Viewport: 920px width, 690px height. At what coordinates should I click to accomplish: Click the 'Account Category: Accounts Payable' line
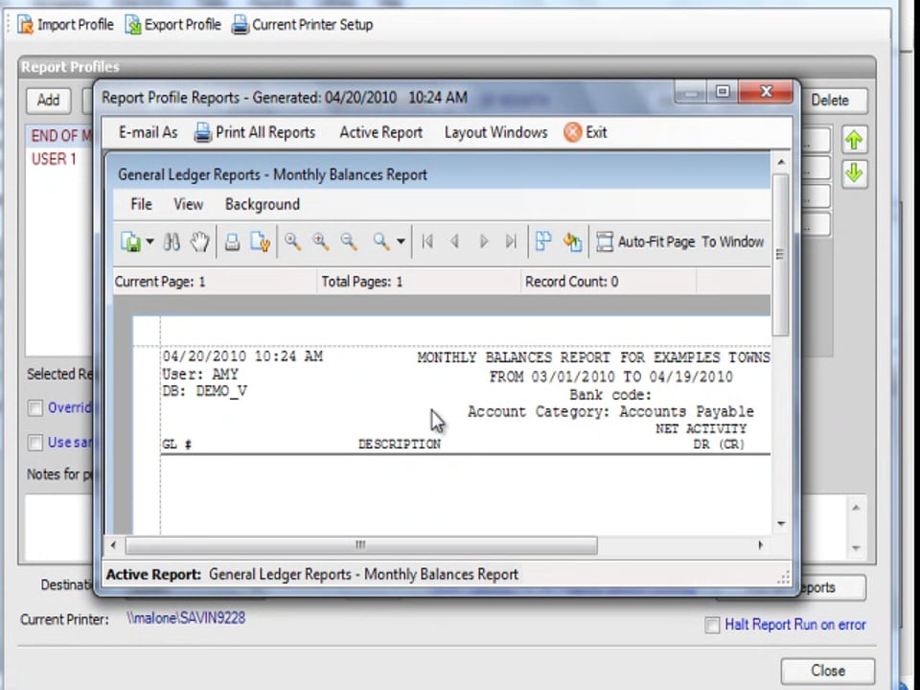pos(610,412)
